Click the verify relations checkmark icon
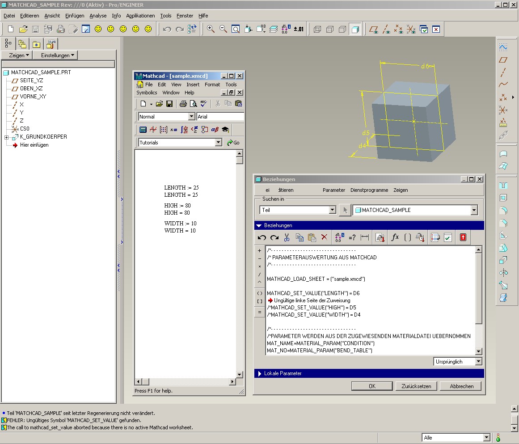The height and width of the screenshot is (444, 519). (x=448, y=237)
